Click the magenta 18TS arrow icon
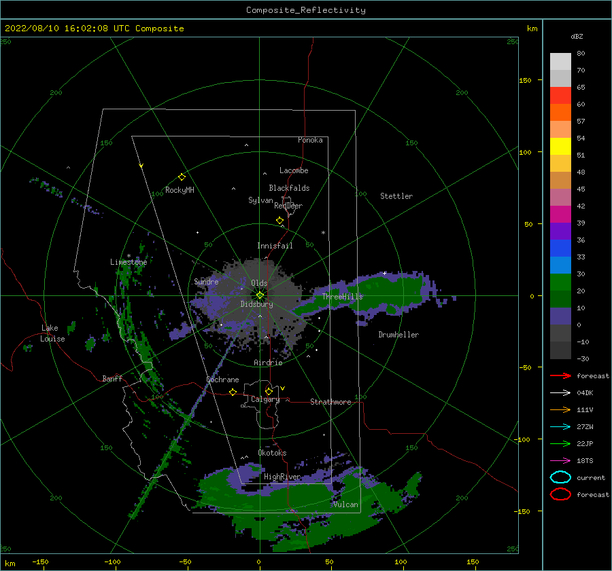 tap(560, 461)
